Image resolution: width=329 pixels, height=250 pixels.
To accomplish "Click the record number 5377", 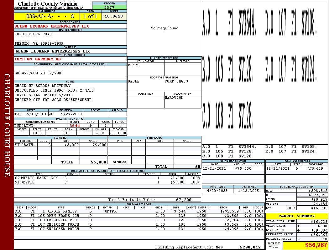I will pos(109,7).
